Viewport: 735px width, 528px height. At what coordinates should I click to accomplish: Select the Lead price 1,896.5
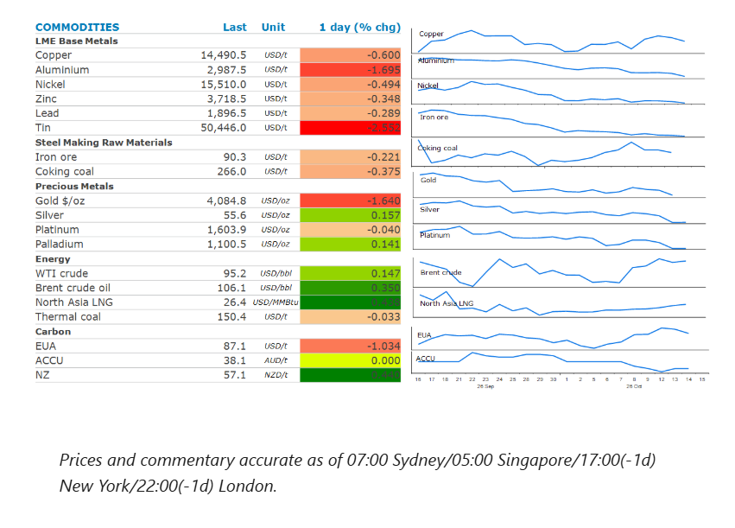click(226, 113)
